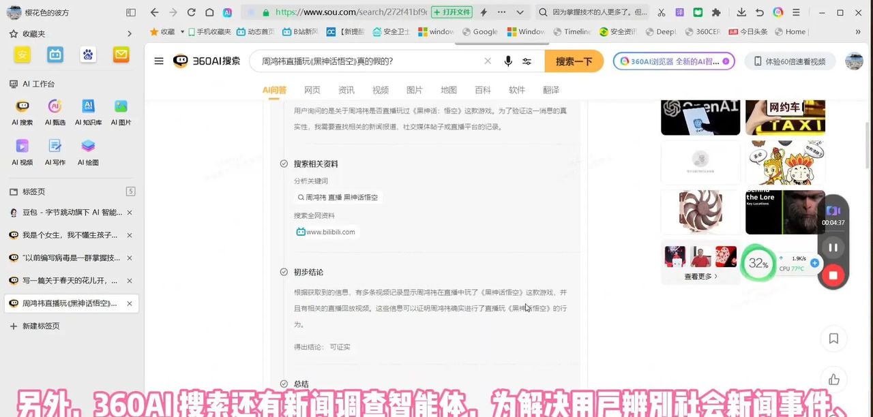Click the 搜索一下 search button
This screenshot has width=873, height=417.
click(x=574, y=61)
